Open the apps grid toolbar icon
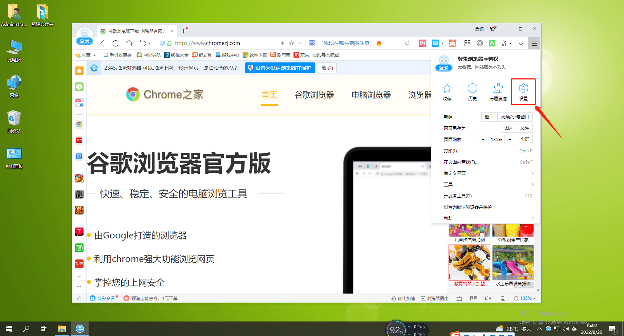Image resolution: width=624 pixels, height=336 pixels. [467, 43]
